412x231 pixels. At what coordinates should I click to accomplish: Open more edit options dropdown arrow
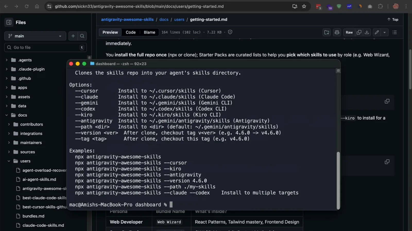pos(384,32)
